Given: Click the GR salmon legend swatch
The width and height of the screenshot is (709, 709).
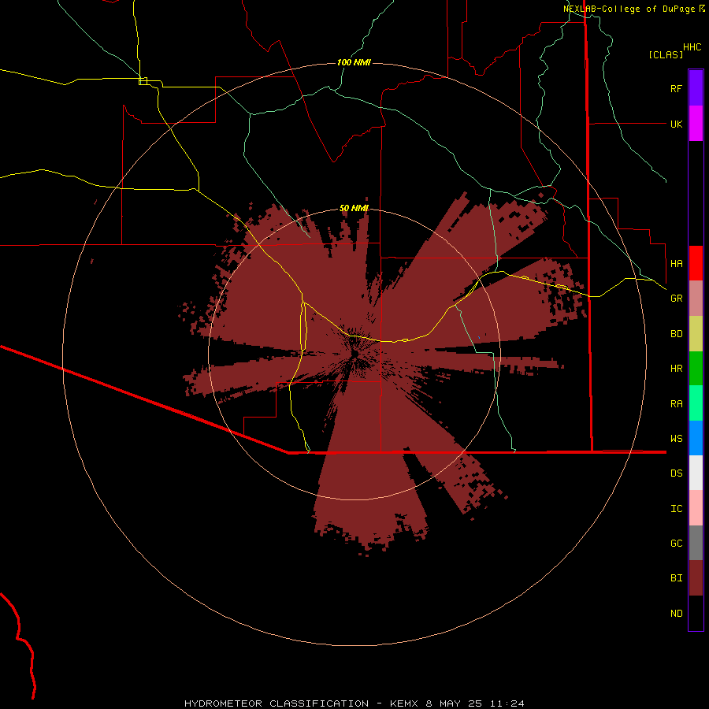Looking at the screenshot, I should (696, 299).
